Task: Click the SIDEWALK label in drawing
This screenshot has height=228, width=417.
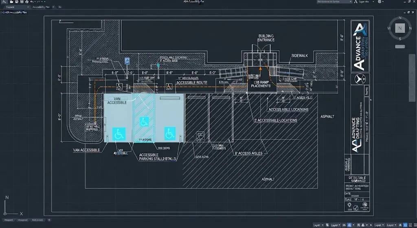Action: pyautogui.click(x=299, y=55)
